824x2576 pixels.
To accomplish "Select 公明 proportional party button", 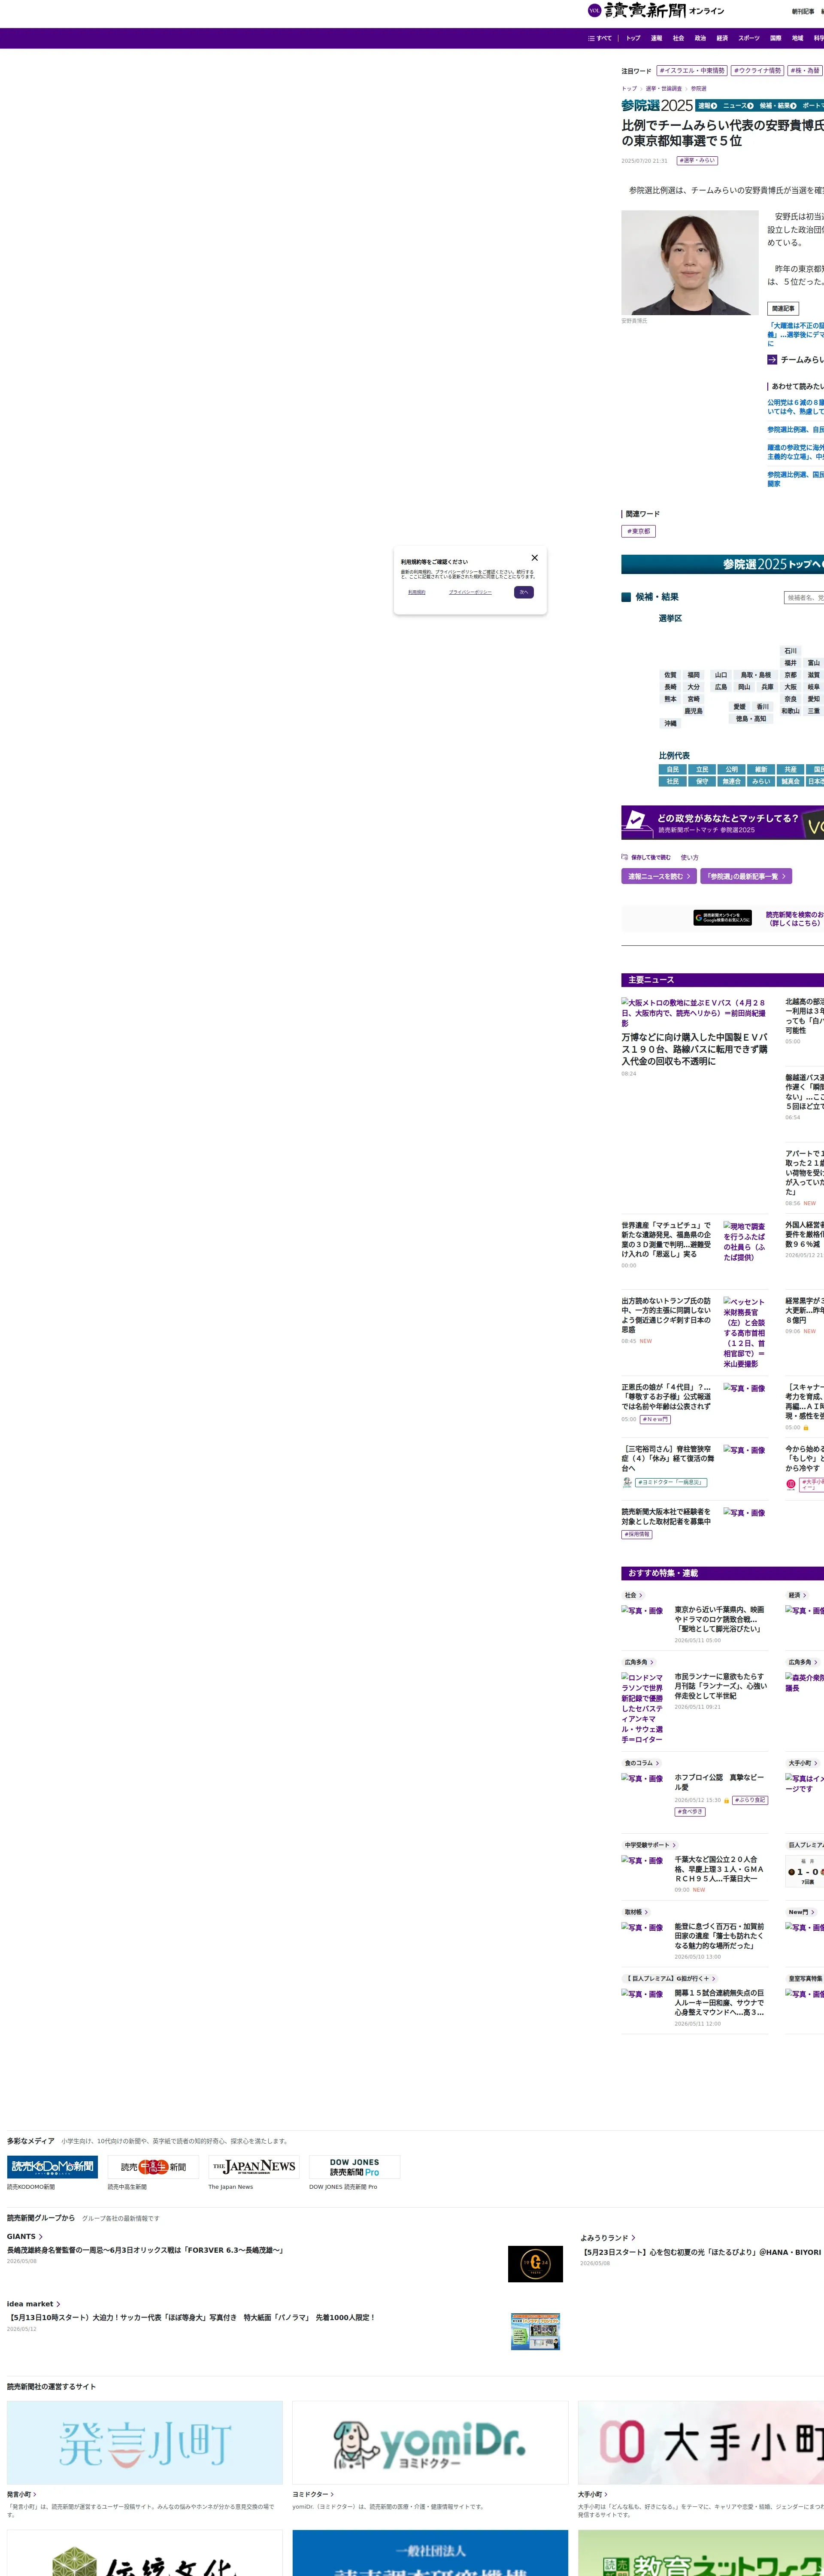I will click(x=732, y=770).
